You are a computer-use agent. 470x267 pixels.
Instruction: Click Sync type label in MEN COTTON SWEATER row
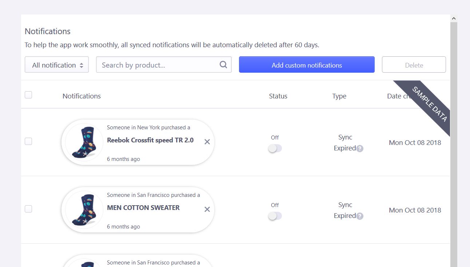coord(345,205)
